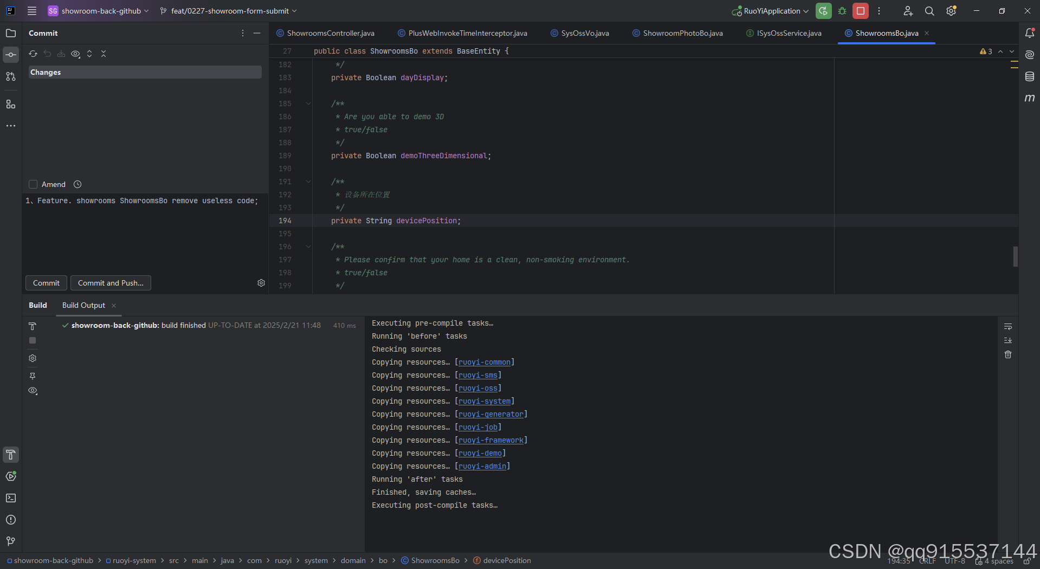1040x569 pixels.
Task: Open the main hamburger menu
Action: point(31,10)
